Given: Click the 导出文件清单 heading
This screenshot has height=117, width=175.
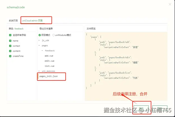Looking at the screenshot, I should (46, 29).
